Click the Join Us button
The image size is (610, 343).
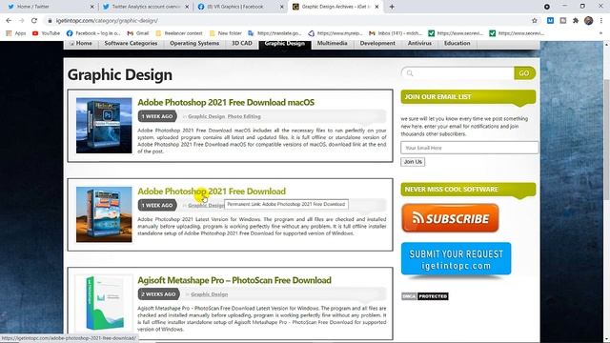click(413, 162)
